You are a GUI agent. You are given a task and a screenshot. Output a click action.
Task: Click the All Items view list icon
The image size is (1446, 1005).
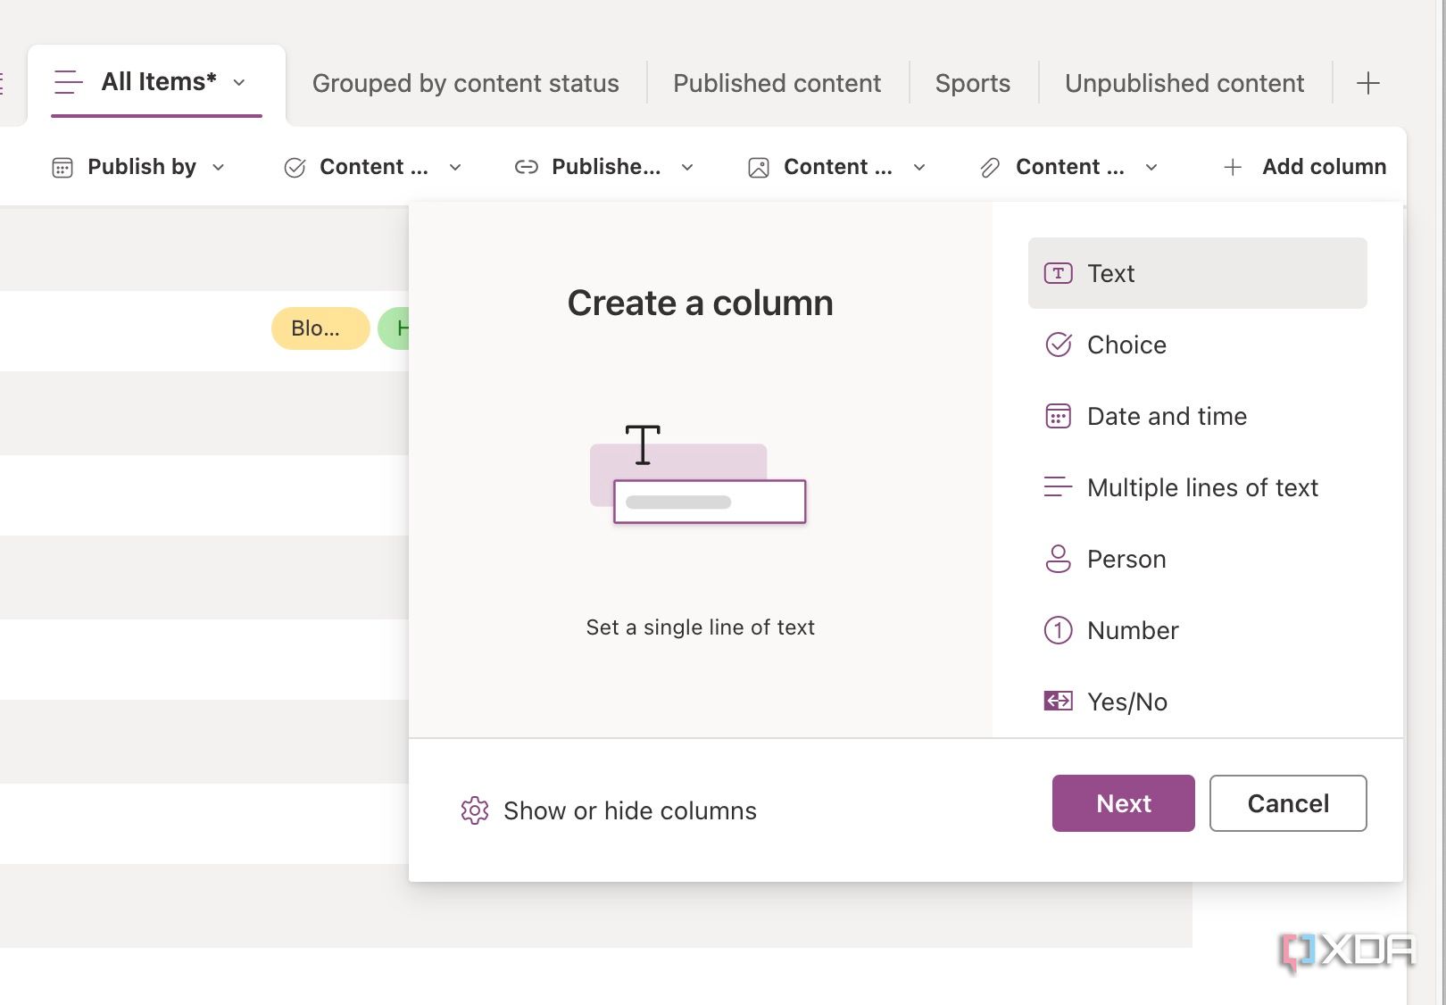pos(69,82)
